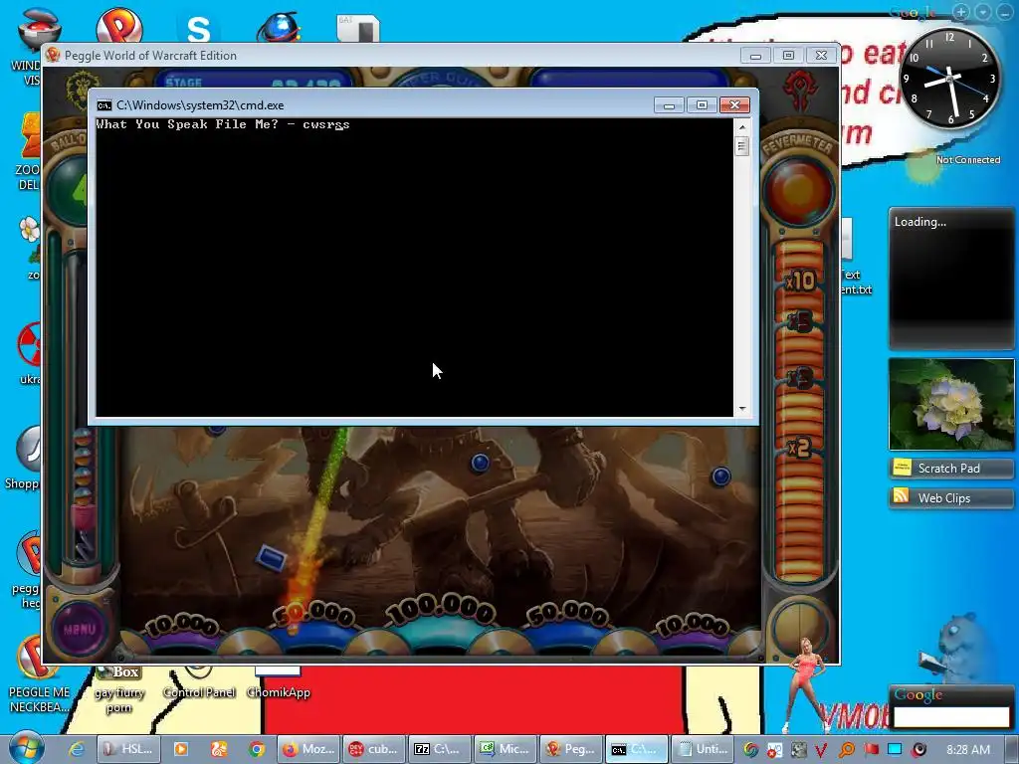This screenshot has width=1019, height=764.
Task: Switch to the 7z C:\... taskbar window
Action: click(440, 749)
